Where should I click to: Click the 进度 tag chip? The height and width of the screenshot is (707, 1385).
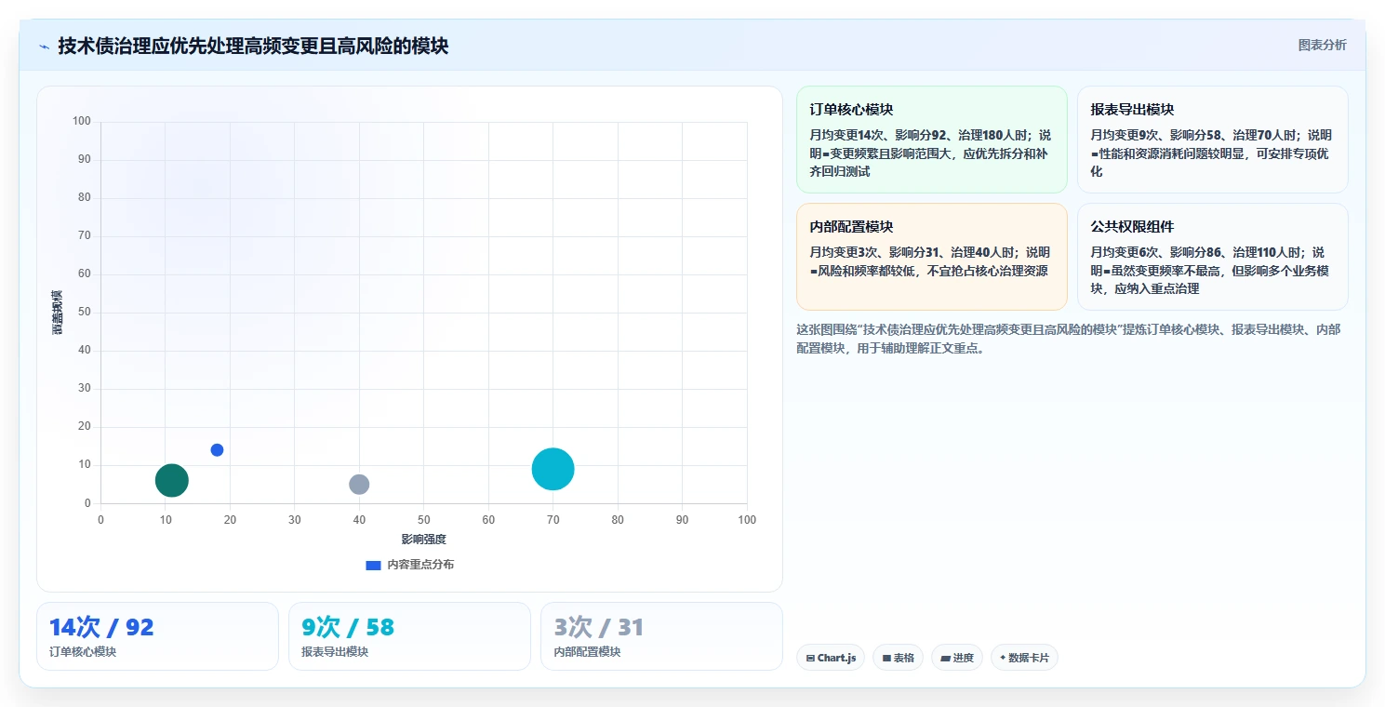pyautogui.click(x=957, y=658)
